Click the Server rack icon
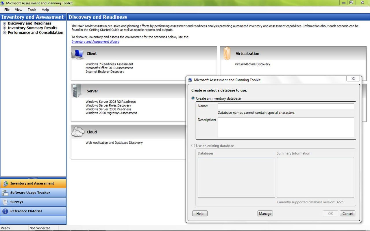 pyautogui.click(x=77, y=91)
